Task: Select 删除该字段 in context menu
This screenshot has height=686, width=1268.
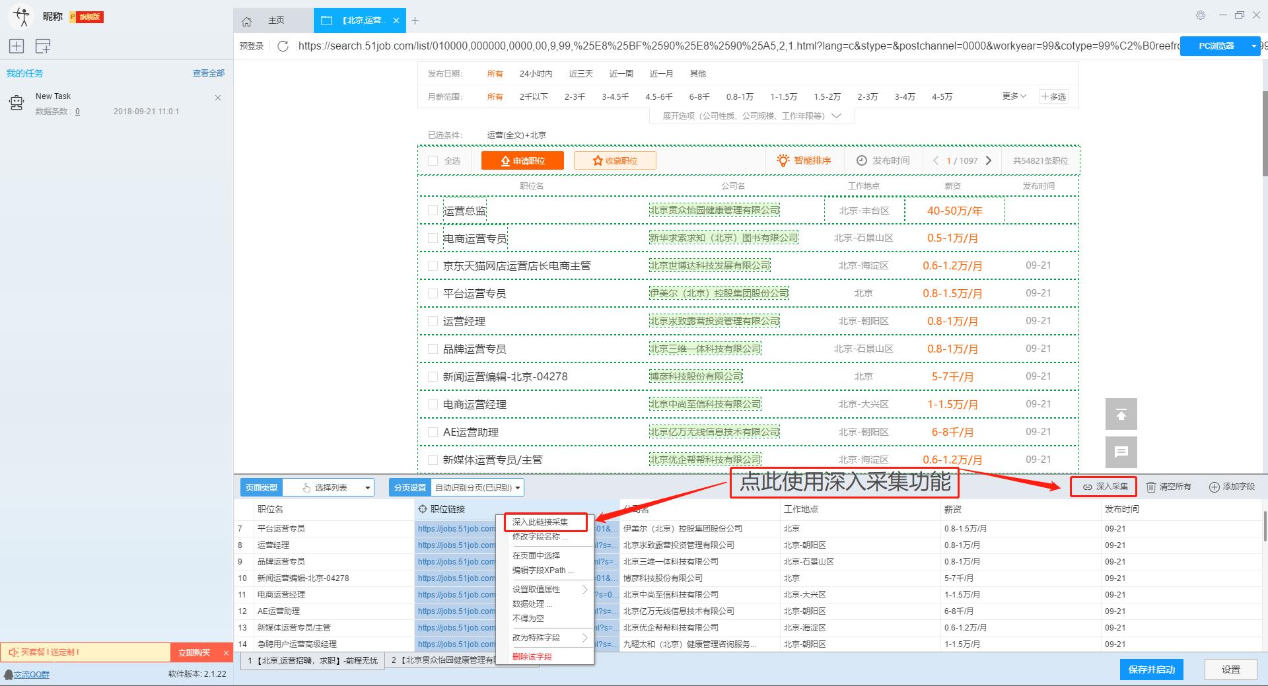Action: coord(532,657)
